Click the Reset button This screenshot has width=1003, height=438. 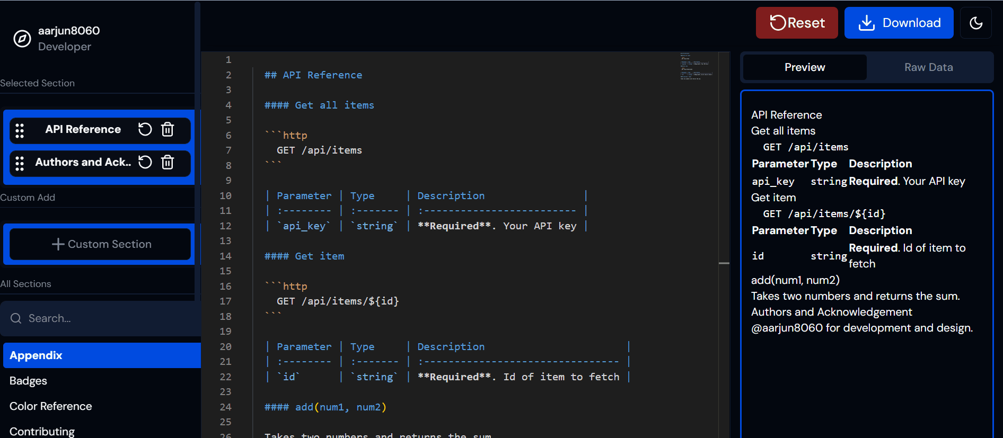[797, 23]
